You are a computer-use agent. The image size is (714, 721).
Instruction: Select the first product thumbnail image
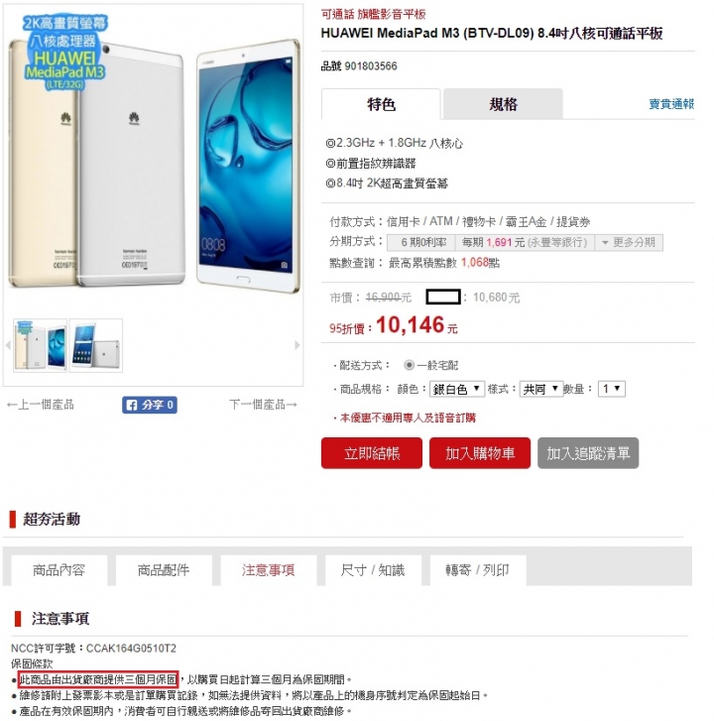tap(40, 345)
